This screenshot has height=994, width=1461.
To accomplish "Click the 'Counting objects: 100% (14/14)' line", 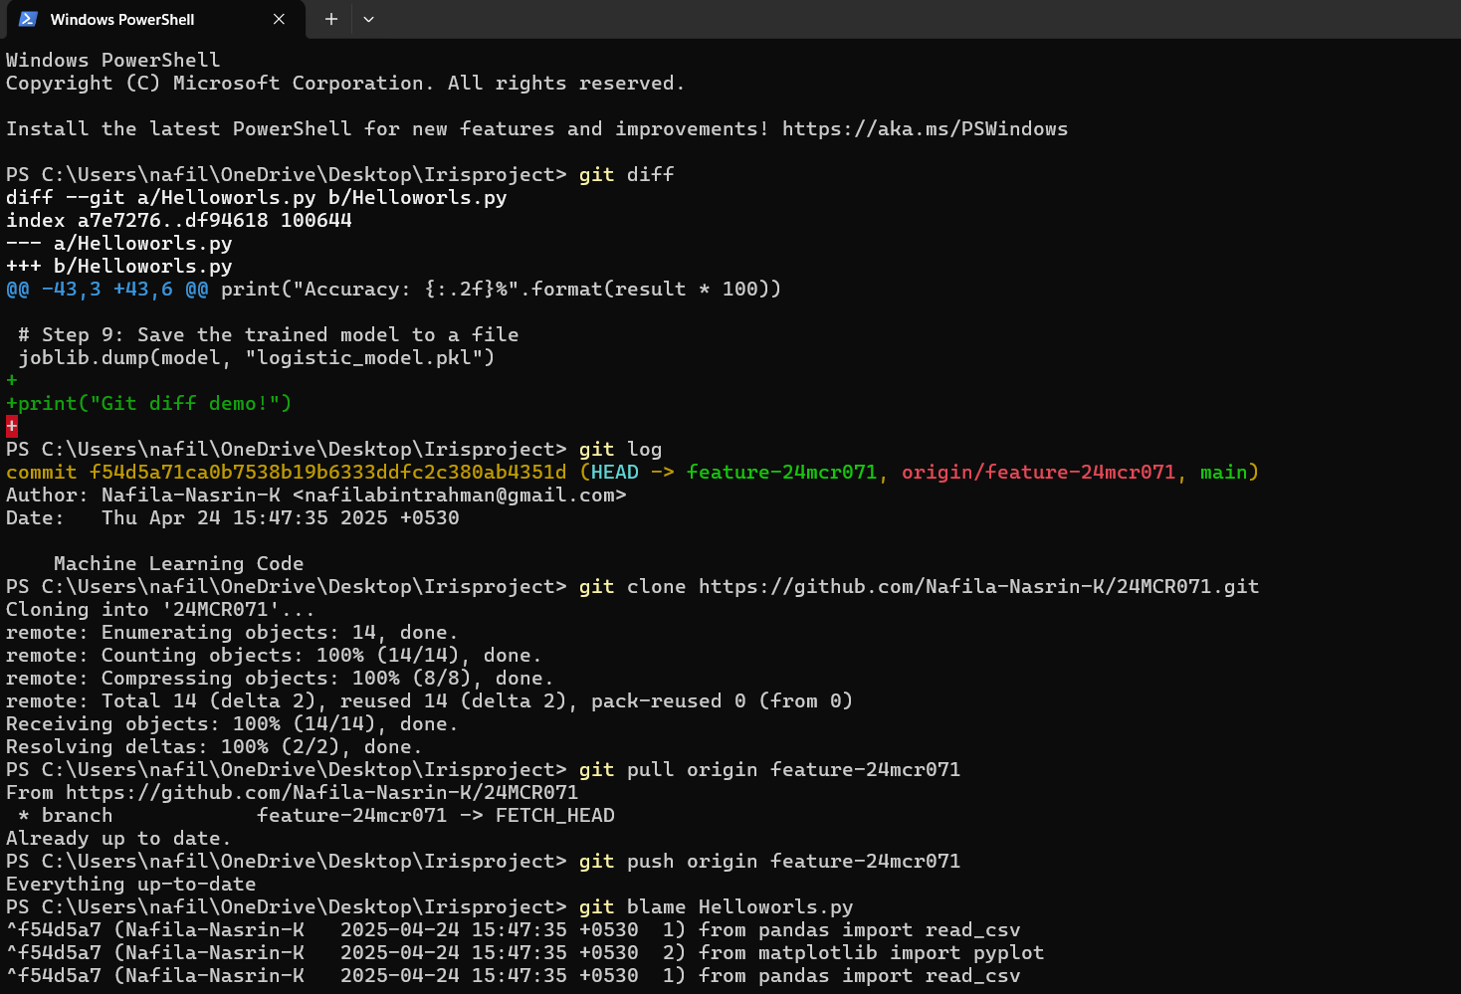I will [274, 656].
